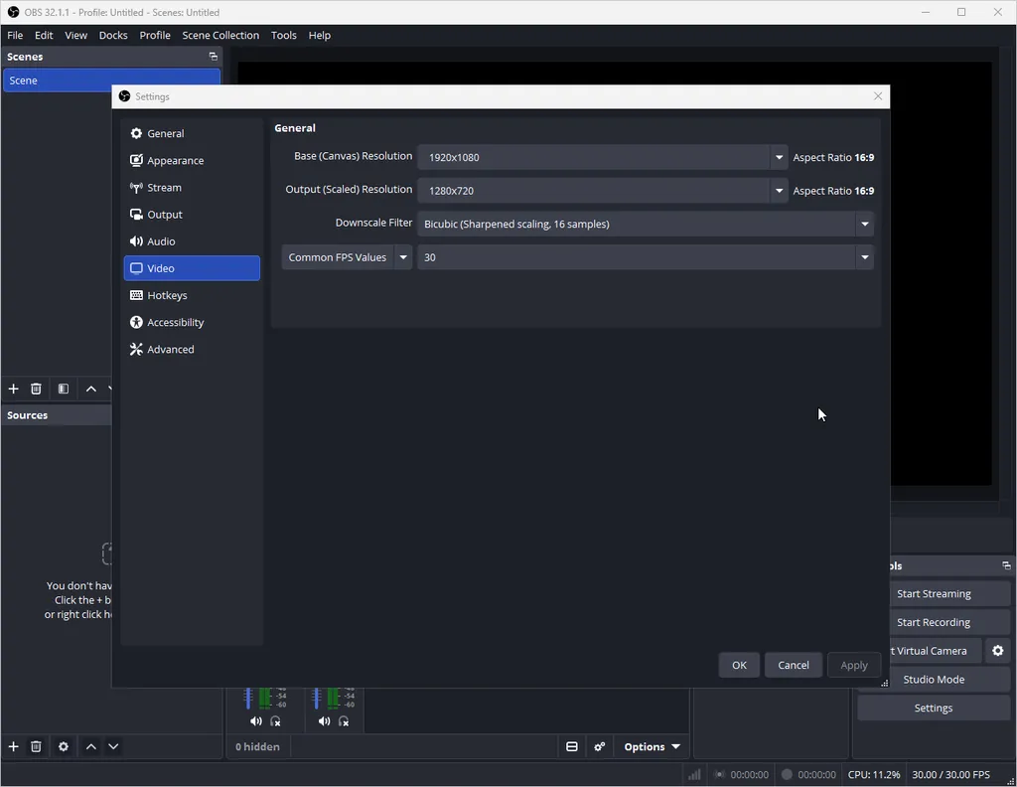Move scene up using the up arrow icon
Screen dimensions: 1017x787
tap(91, 389)
